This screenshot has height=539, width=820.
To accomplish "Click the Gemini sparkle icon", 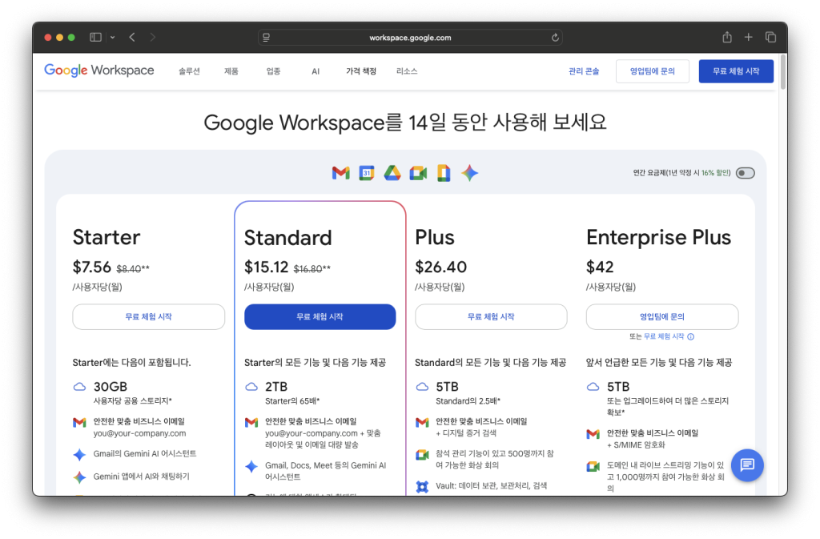I will (469, 173).
